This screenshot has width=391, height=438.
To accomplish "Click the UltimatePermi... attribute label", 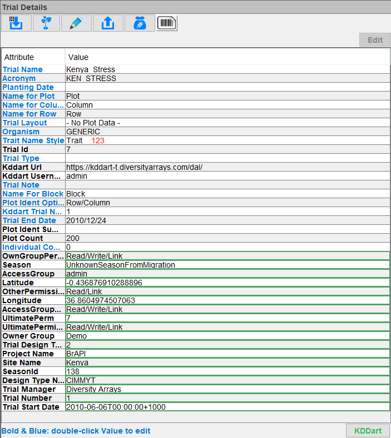I will tap(33, 327).
